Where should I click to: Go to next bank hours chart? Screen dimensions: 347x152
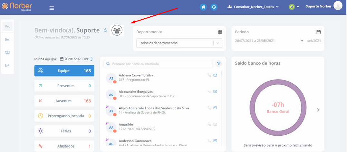318,110
